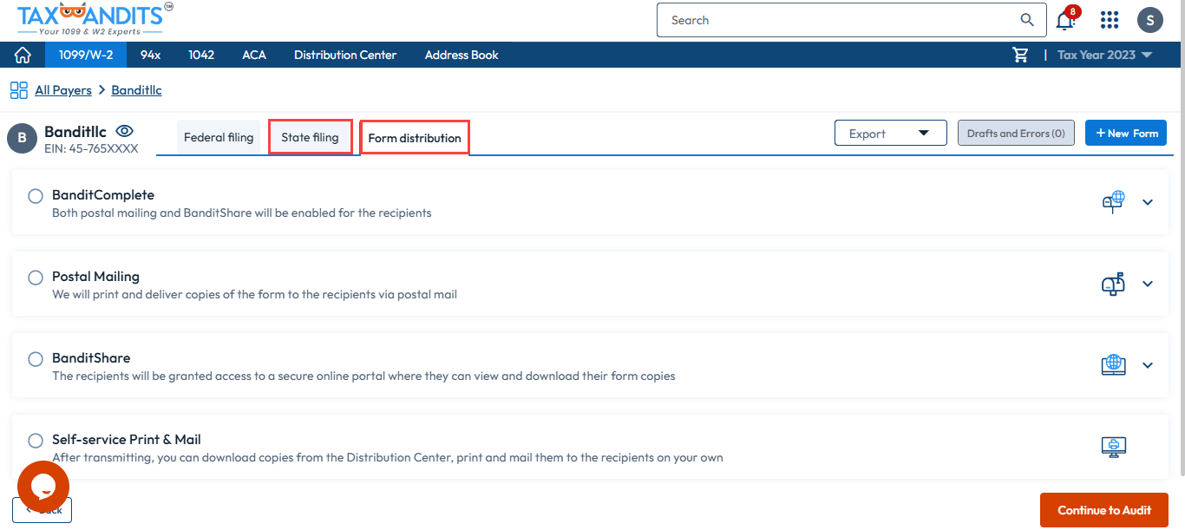Click the New Form button
Viewport: 1185px width, 530px height.
pyautogui.click(x=1126, y=133)
